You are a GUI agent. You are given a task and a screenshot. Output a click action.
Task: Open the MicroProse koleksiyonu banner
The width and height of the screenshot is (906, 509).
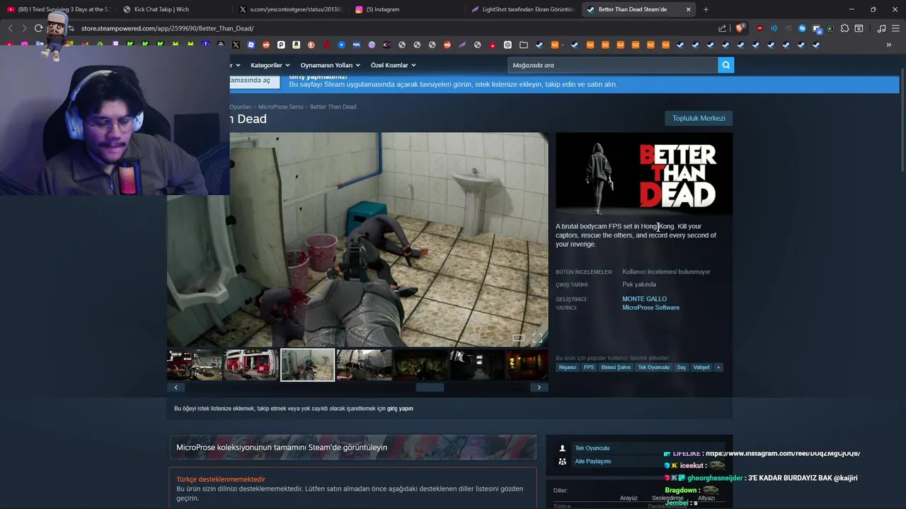(352, 447)
